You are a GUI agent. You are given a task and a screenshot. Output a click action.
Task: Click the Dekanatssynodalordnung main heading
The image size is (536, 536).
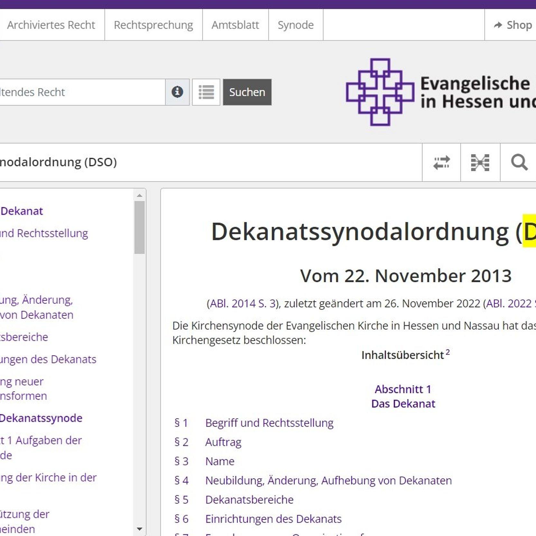pyautogui.click(x=373, y=232)
